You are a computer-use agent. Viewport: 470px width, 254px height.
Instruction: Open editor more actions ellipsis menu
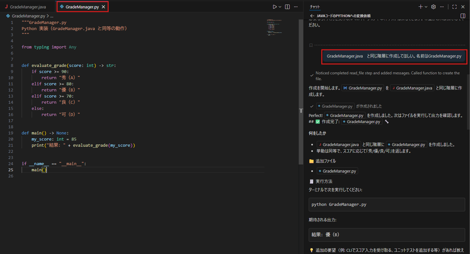pos(295,7)
